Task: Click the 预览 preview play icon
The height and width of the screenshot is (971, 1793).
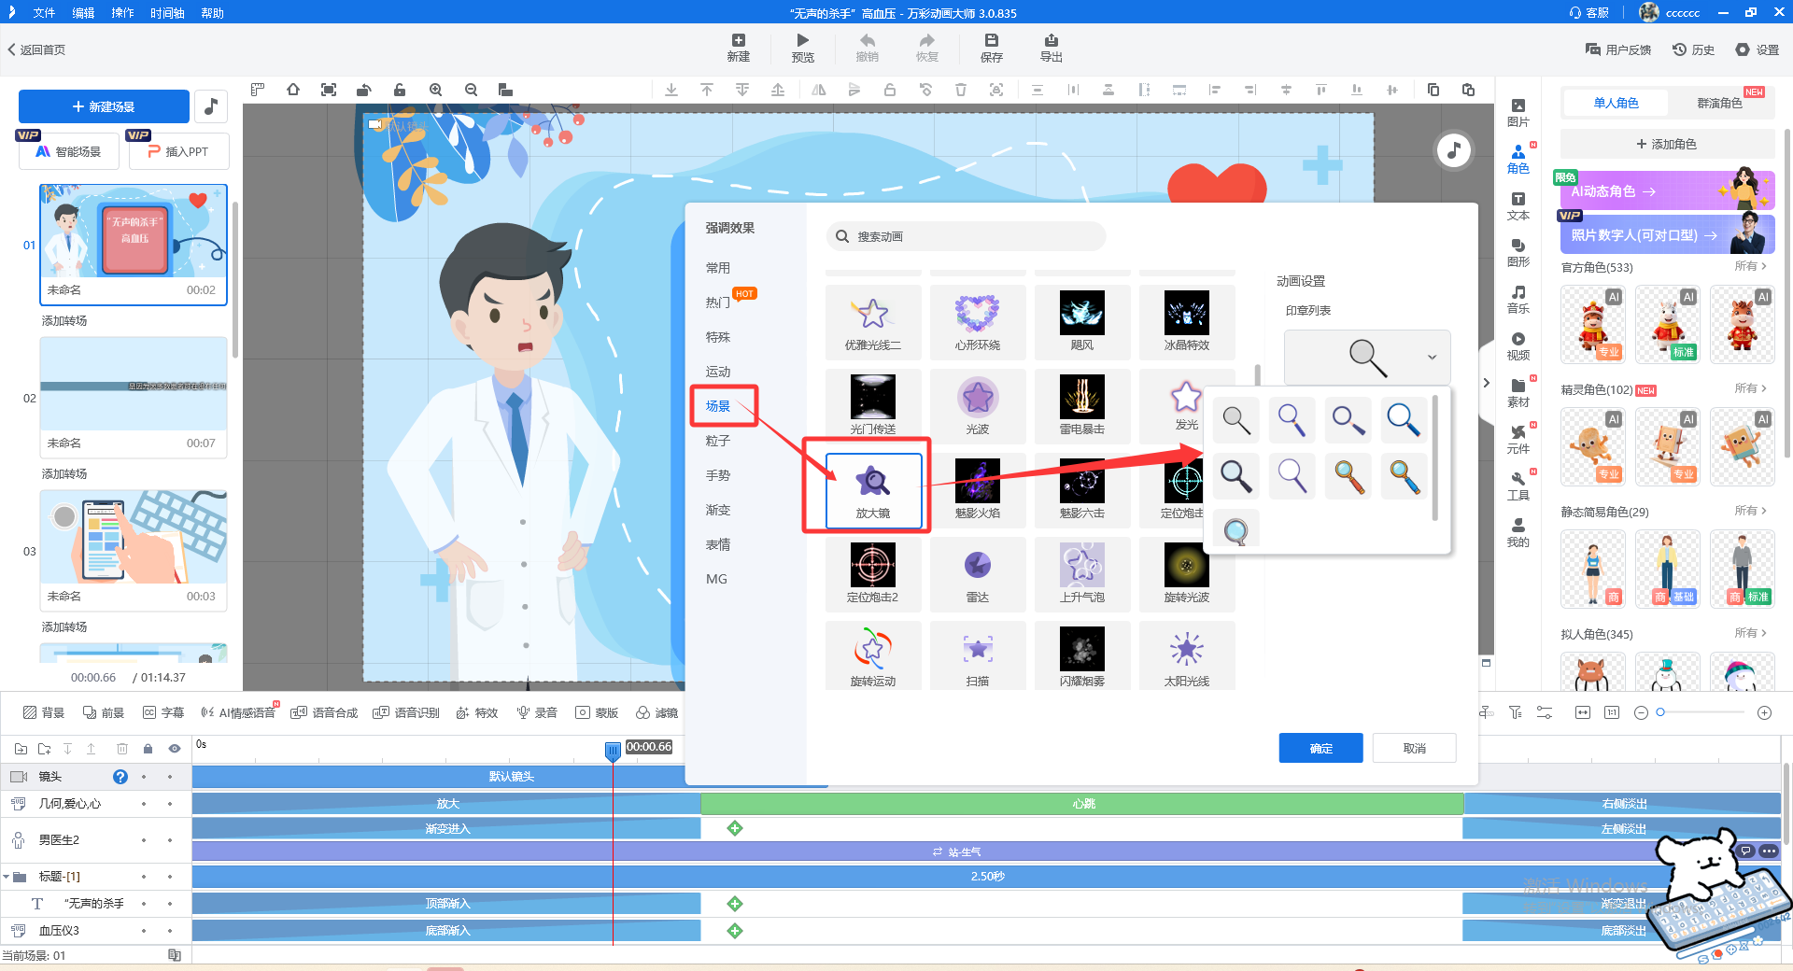Action: (802, 41)
